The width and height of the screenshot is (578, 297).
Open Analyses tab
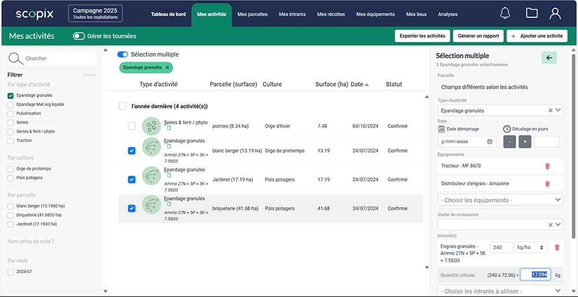[448, 14]
